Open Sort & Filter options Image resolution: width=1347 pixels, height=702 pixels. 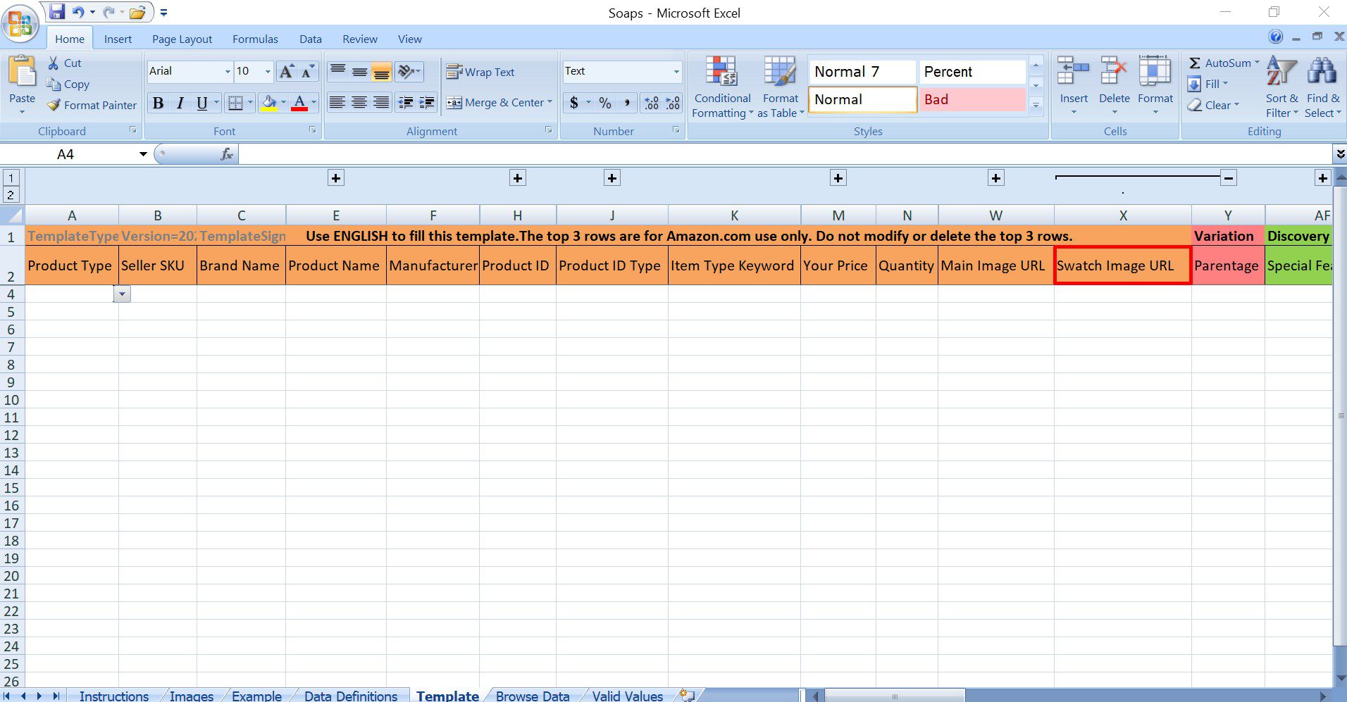click(1281, 87)
